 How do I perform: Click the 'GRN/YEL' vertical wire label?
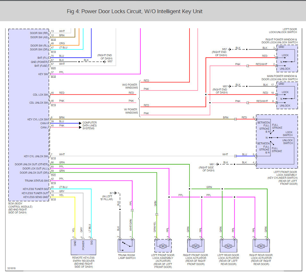[155, 227]
